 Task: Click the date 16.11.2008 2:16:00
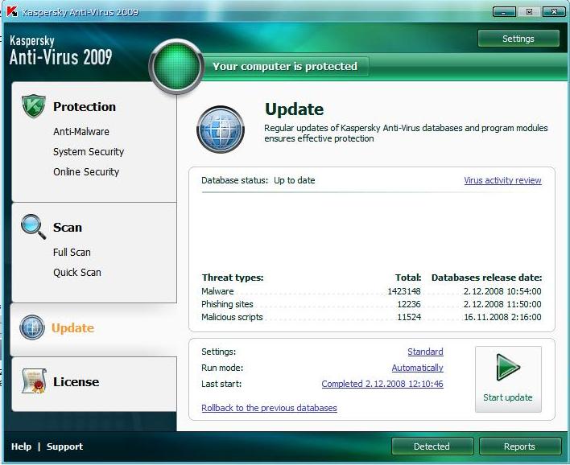pos(502,317)
